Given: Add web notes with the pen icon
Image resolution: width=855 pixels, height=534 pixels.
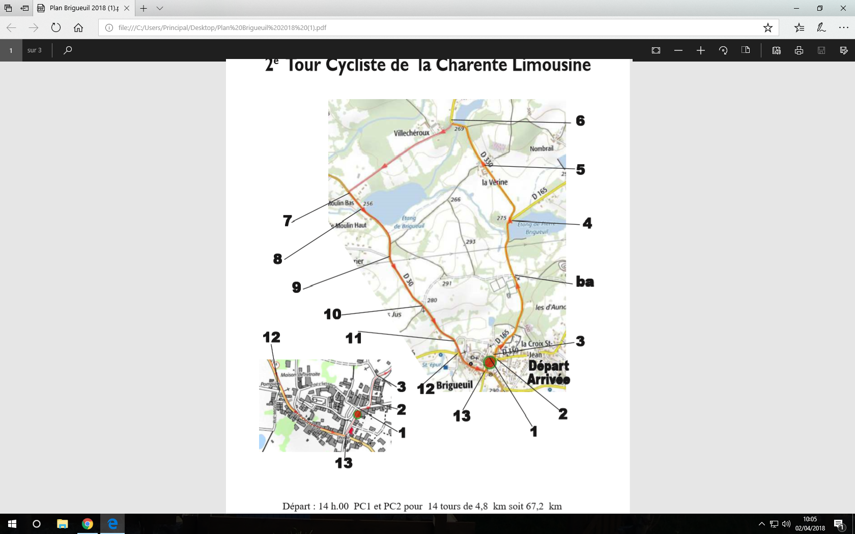Looking at the screenshot, I should (x=821, y=27).
